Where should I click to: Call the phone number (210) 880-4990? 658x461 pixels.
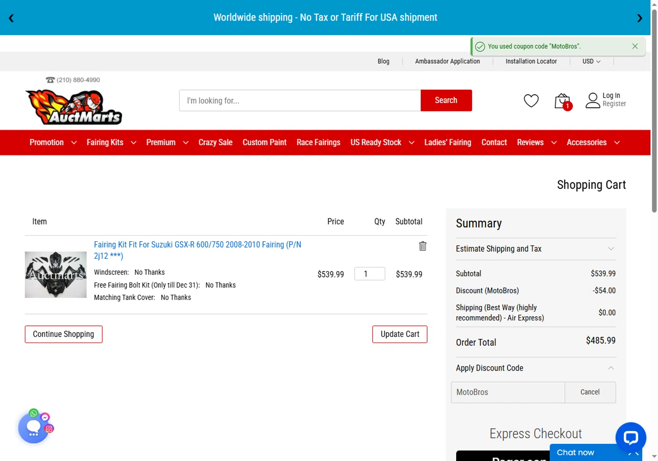(73, 80)
